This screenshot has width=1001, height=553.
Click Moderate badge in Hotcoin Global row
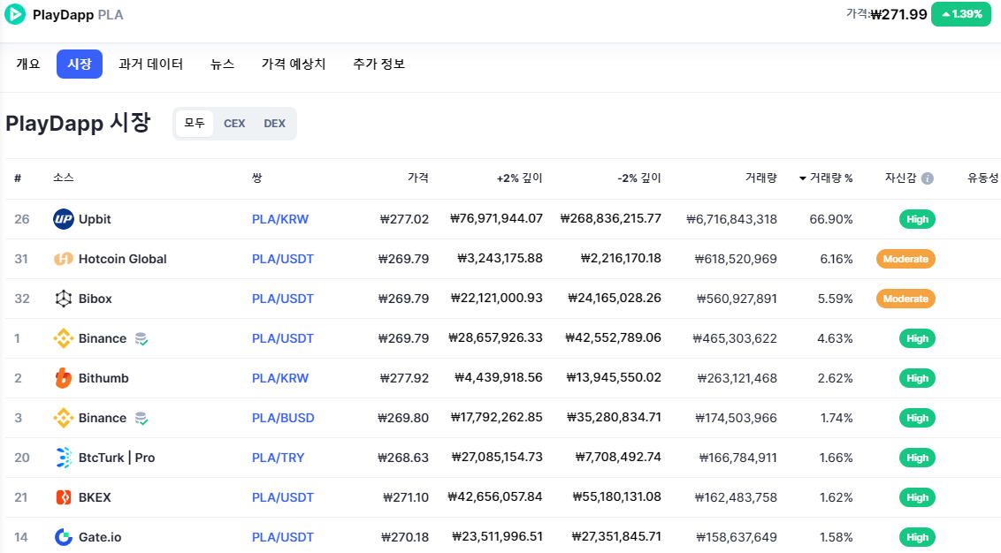tap(905, 259)
